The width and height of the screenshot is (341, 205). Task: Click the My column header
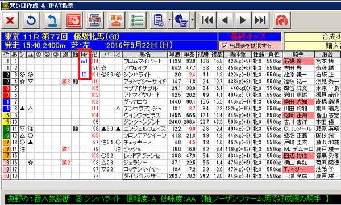84,54
